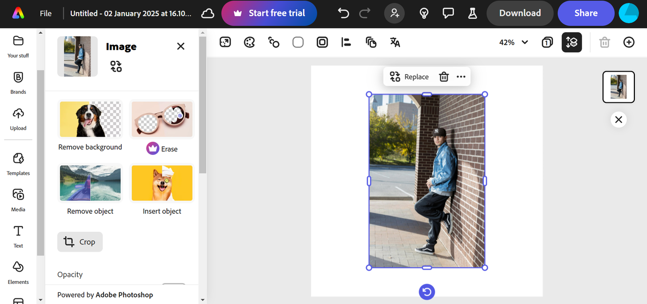This screenshot has width=647, height=304.
Task: Click Replace in floating image toolbar
Action: point(409,77)
